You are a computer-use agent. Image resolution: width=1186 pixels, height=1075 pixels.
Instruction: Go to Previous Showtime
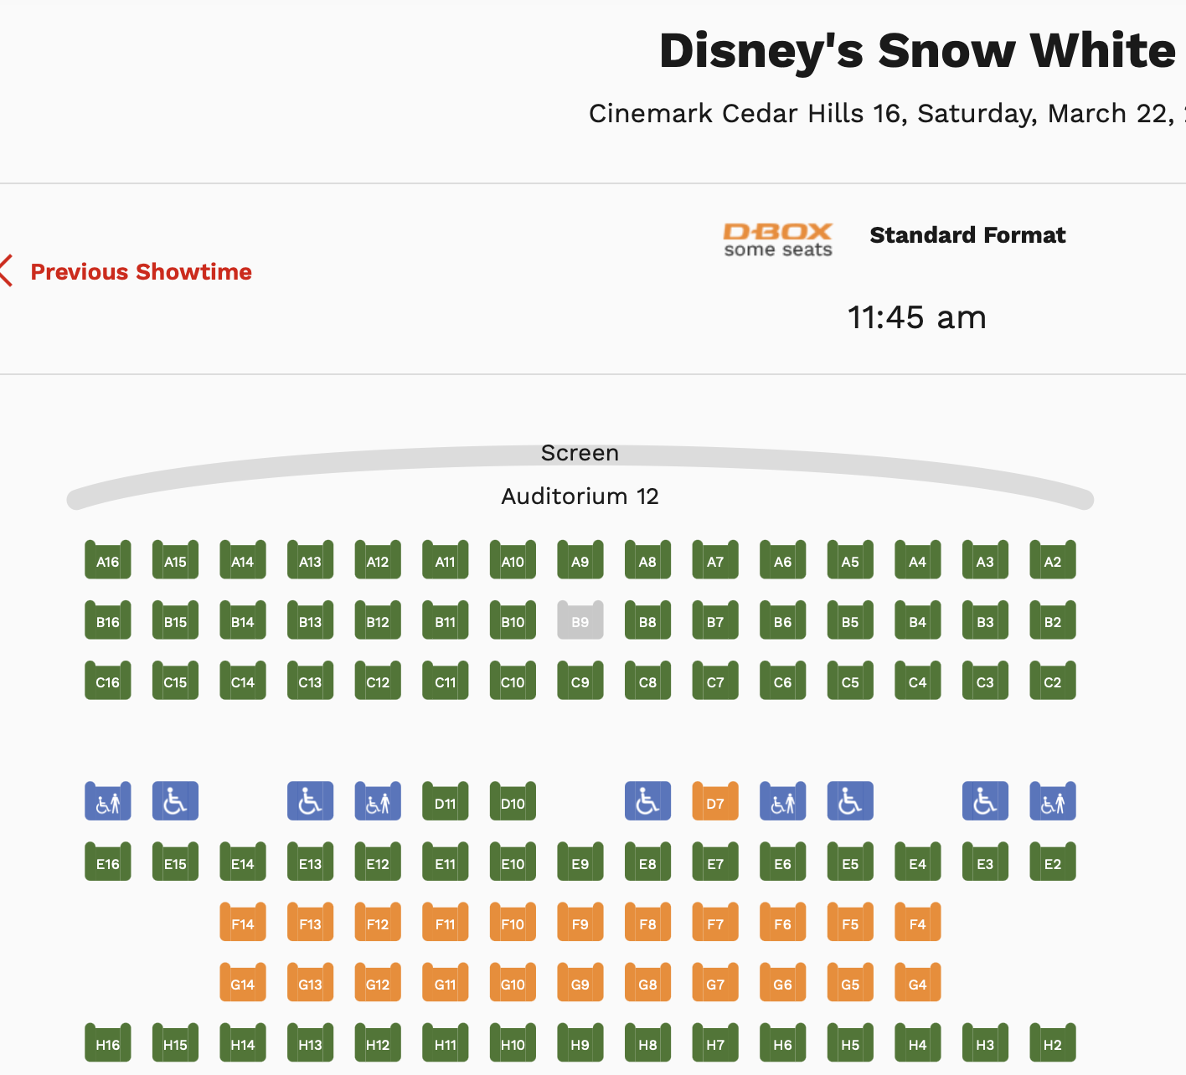tap(141, 272)
